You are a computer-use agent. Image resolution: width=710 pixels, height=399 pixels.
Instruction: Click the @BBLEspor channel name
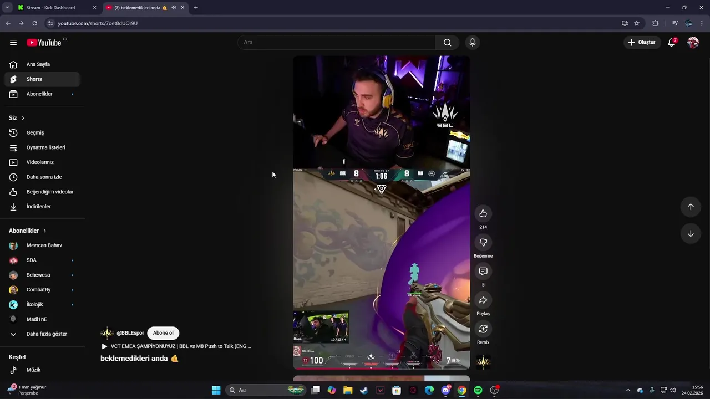(x=130, y=333)
